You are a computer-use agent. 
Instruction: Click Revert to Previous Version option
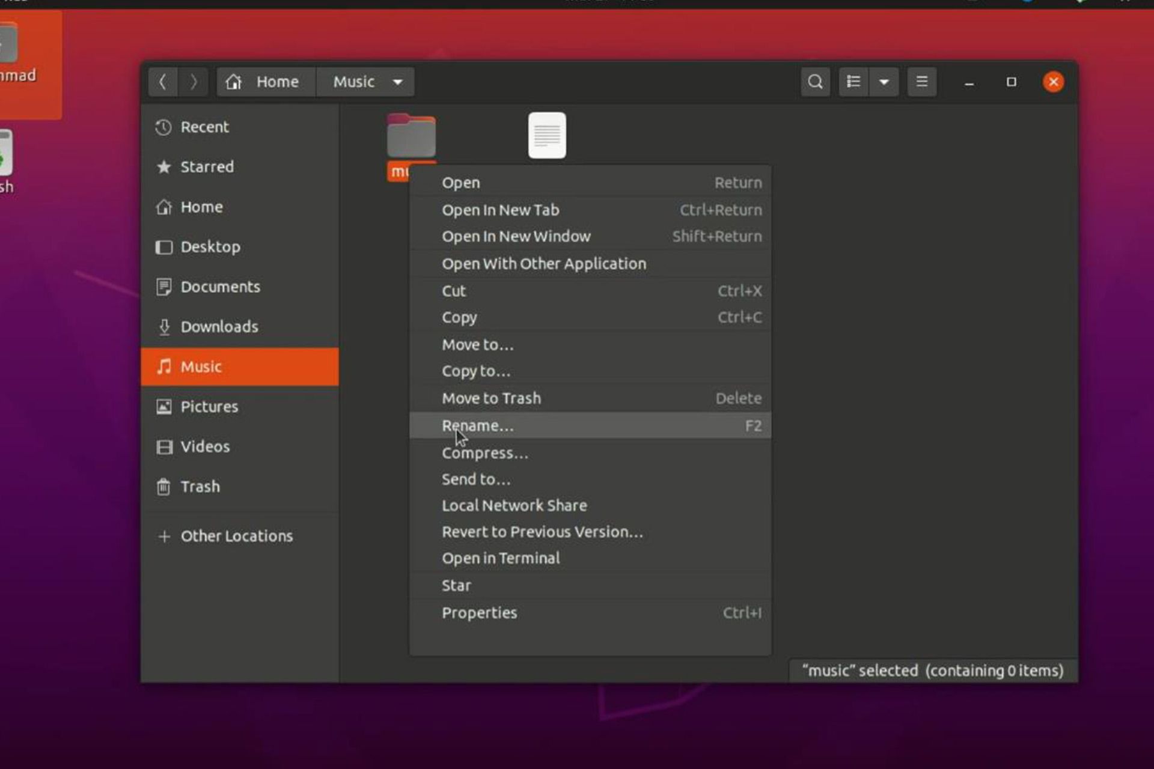[x=542, y=531]
